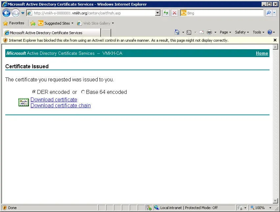Close the information bar with X
The height and width of the screenshot is (212, 280).
point(275,40)
